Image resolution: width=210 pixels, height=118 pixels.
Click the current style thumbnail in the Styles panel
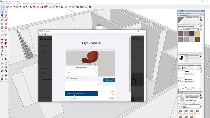tap(181, 98)
